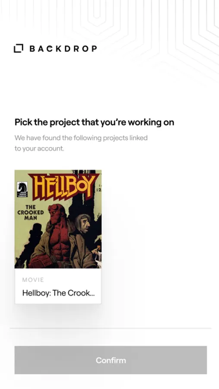Viewport: 219px width, 389px height.
Task: Click the "Pick the project" heading
Action: pos(94,122)
